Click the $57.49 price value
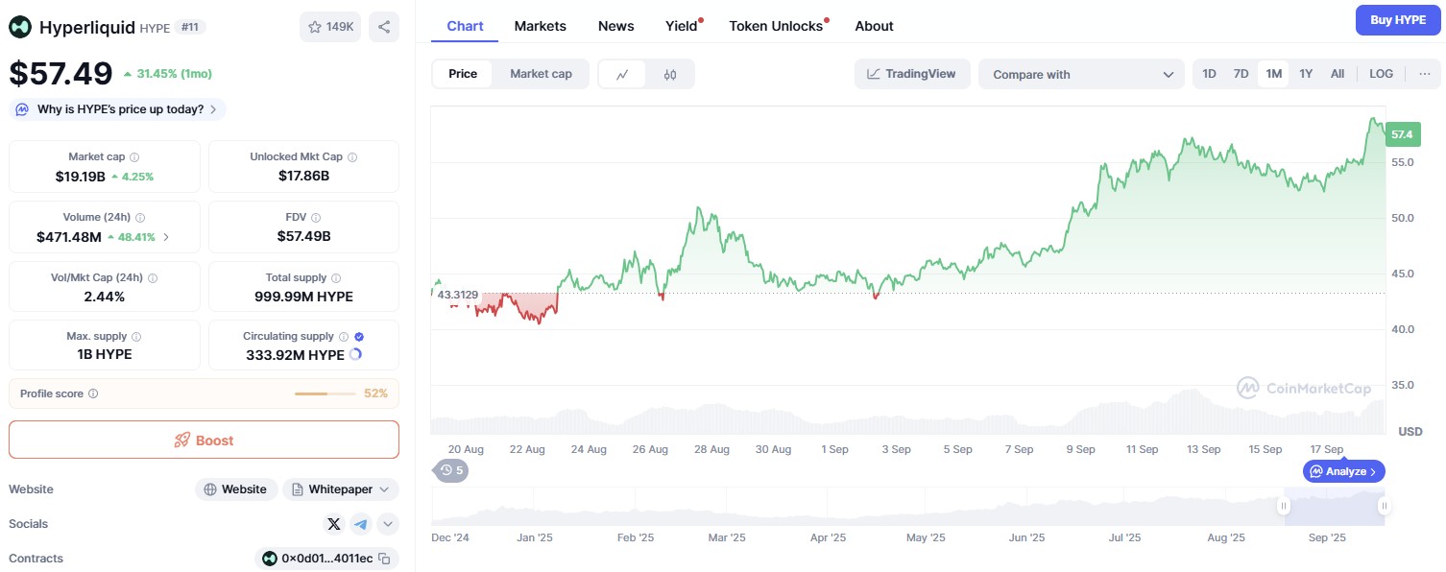Screen dimensions: 1446x572 pyautogui.click(x=60, y=74)
